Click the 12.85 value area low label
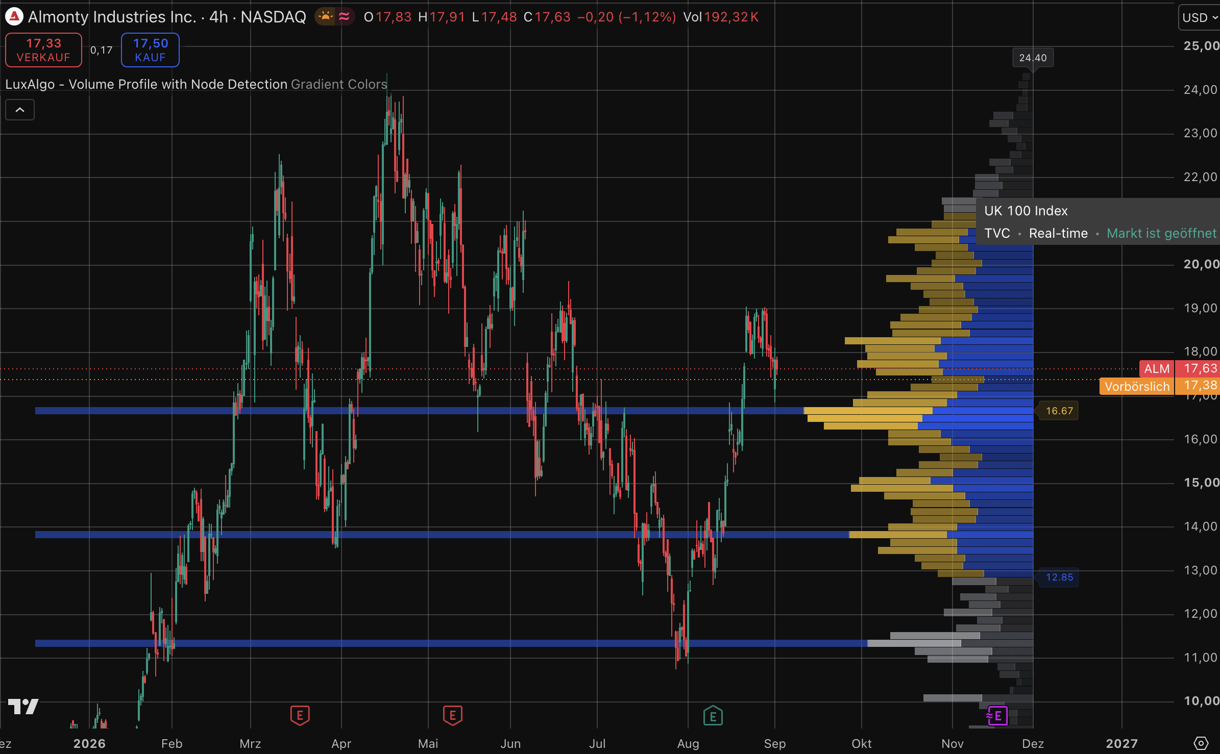Screen dimensions: 1220x754 [x=1059, y=577]
